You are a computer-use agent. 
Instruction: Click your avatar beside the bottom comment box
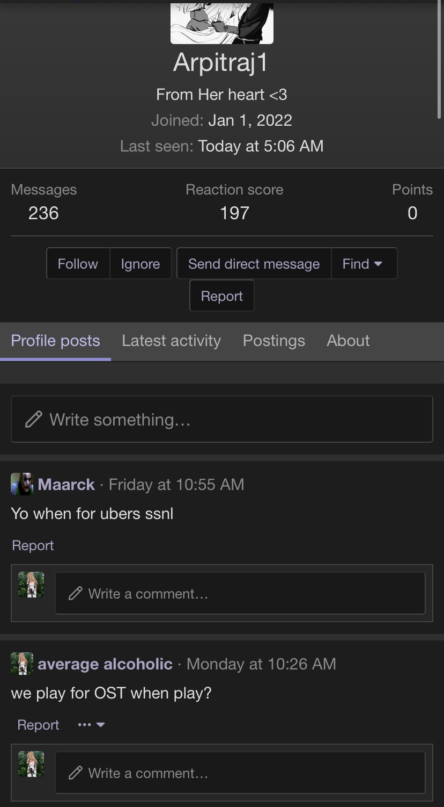pyautogui.click(x=31, y=764)
